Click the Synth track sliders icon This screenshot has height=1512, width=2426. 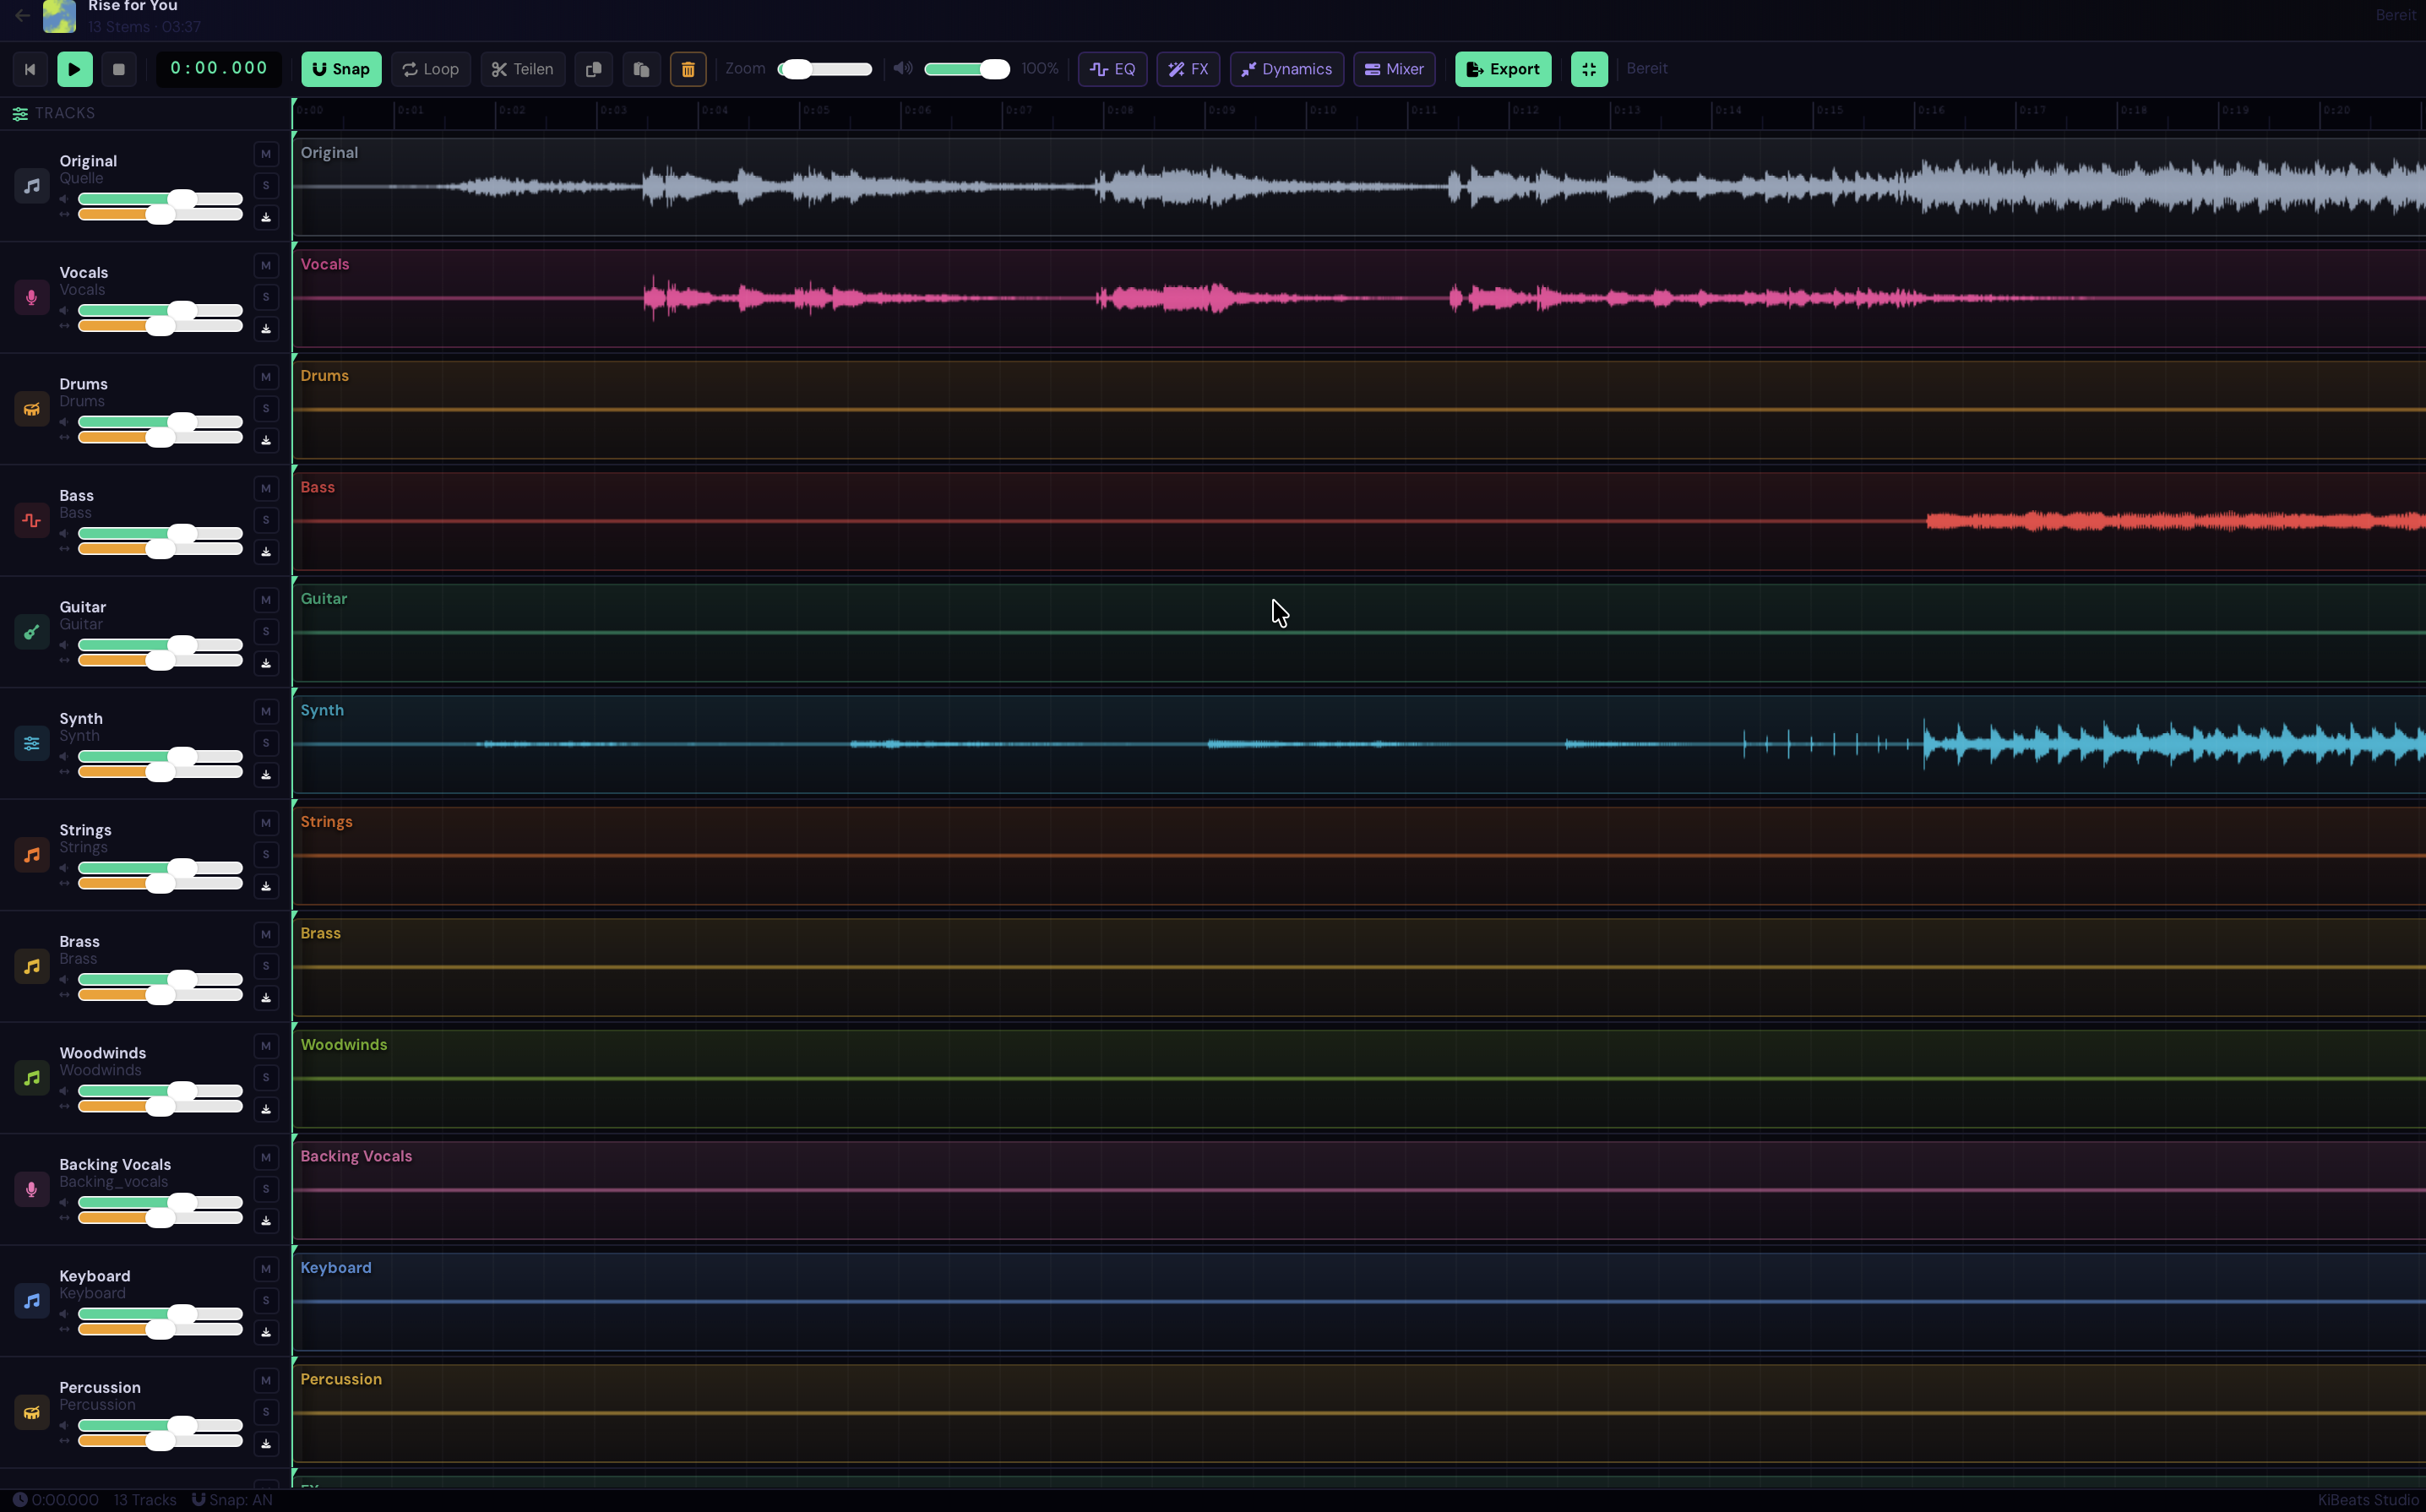coord(32,743)
